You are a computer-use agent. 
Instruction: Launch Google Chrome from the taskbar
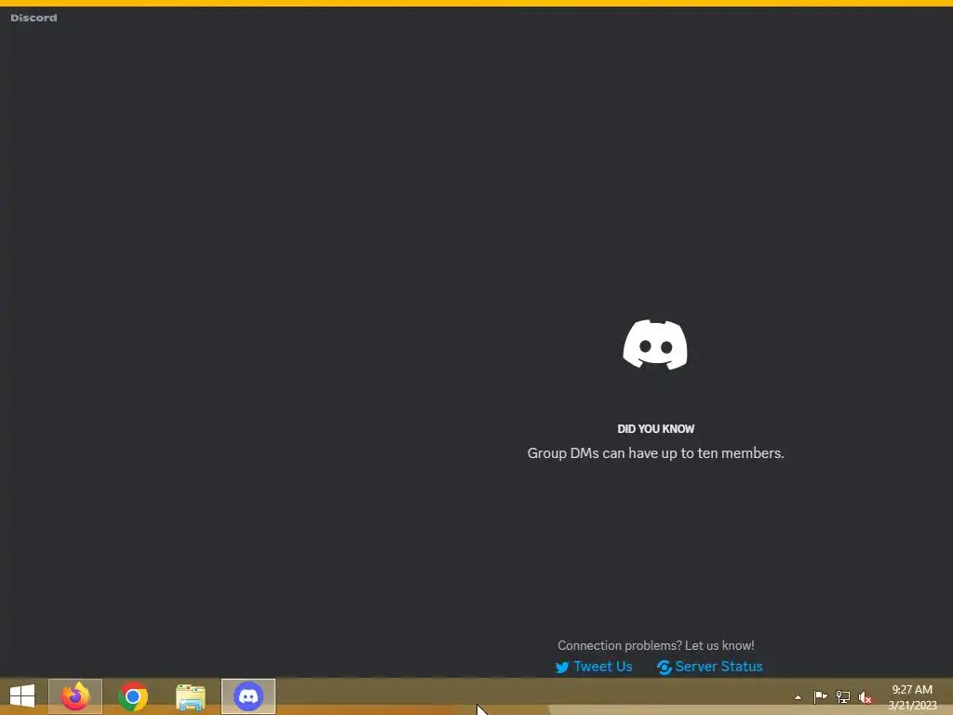(x=133, y=696)
